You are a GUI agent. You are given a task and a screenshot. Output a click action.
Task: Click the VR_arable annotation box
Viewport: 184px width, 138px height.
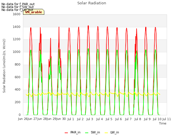[34, 12]
